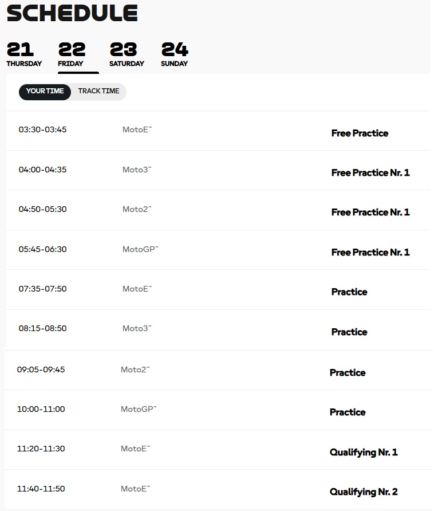Toggle to Your Time display
The height and width of the screenshot is (511, 434).
point(45,92)
